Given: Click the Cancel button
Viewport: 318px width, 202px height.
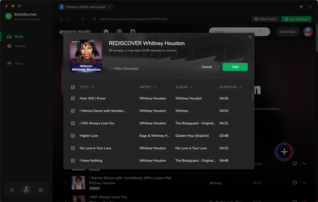Looking at the screenshot, I should coord(207,67).
